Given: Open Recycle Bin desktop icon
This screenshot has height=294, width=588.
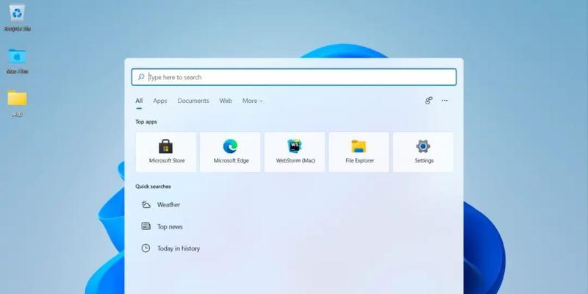Looking at the screenshot, I should point(17,18).
